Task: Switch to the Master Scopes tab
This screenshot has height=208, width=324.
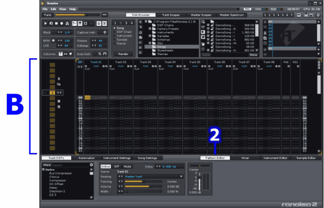Action: [201, 15]
